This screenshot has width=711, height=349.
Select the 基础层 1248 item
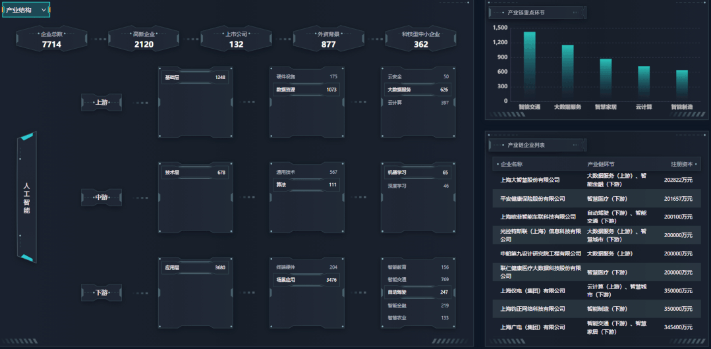pos(195,78)
